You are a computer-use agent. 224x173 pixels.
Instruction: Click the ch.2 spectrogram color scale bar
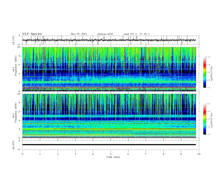click(204, 119)
